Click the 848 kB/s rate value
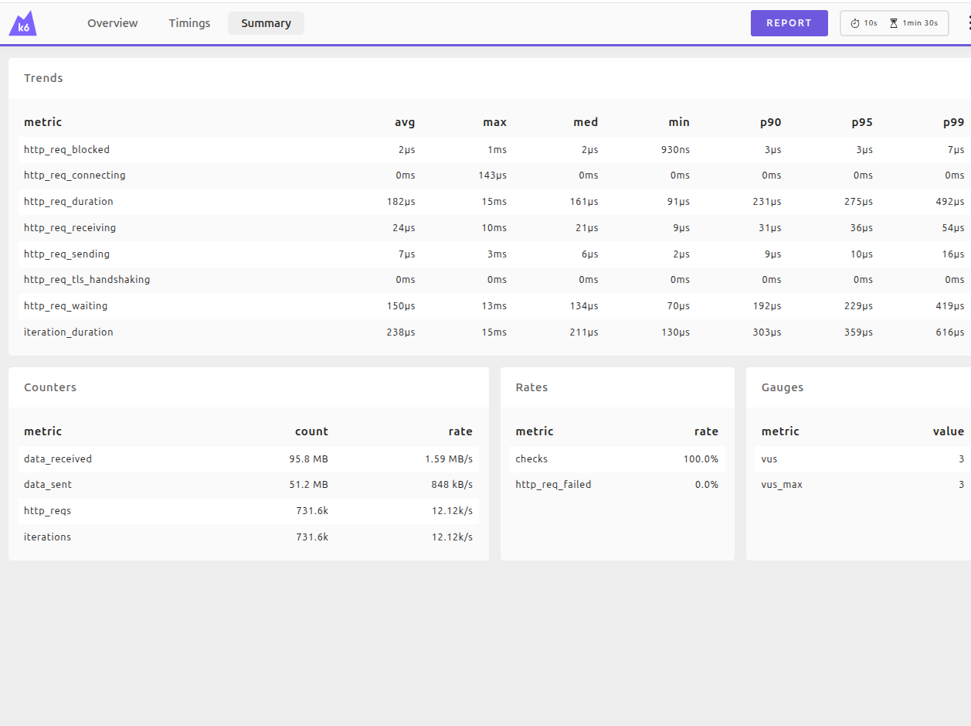 coord(452,485)
